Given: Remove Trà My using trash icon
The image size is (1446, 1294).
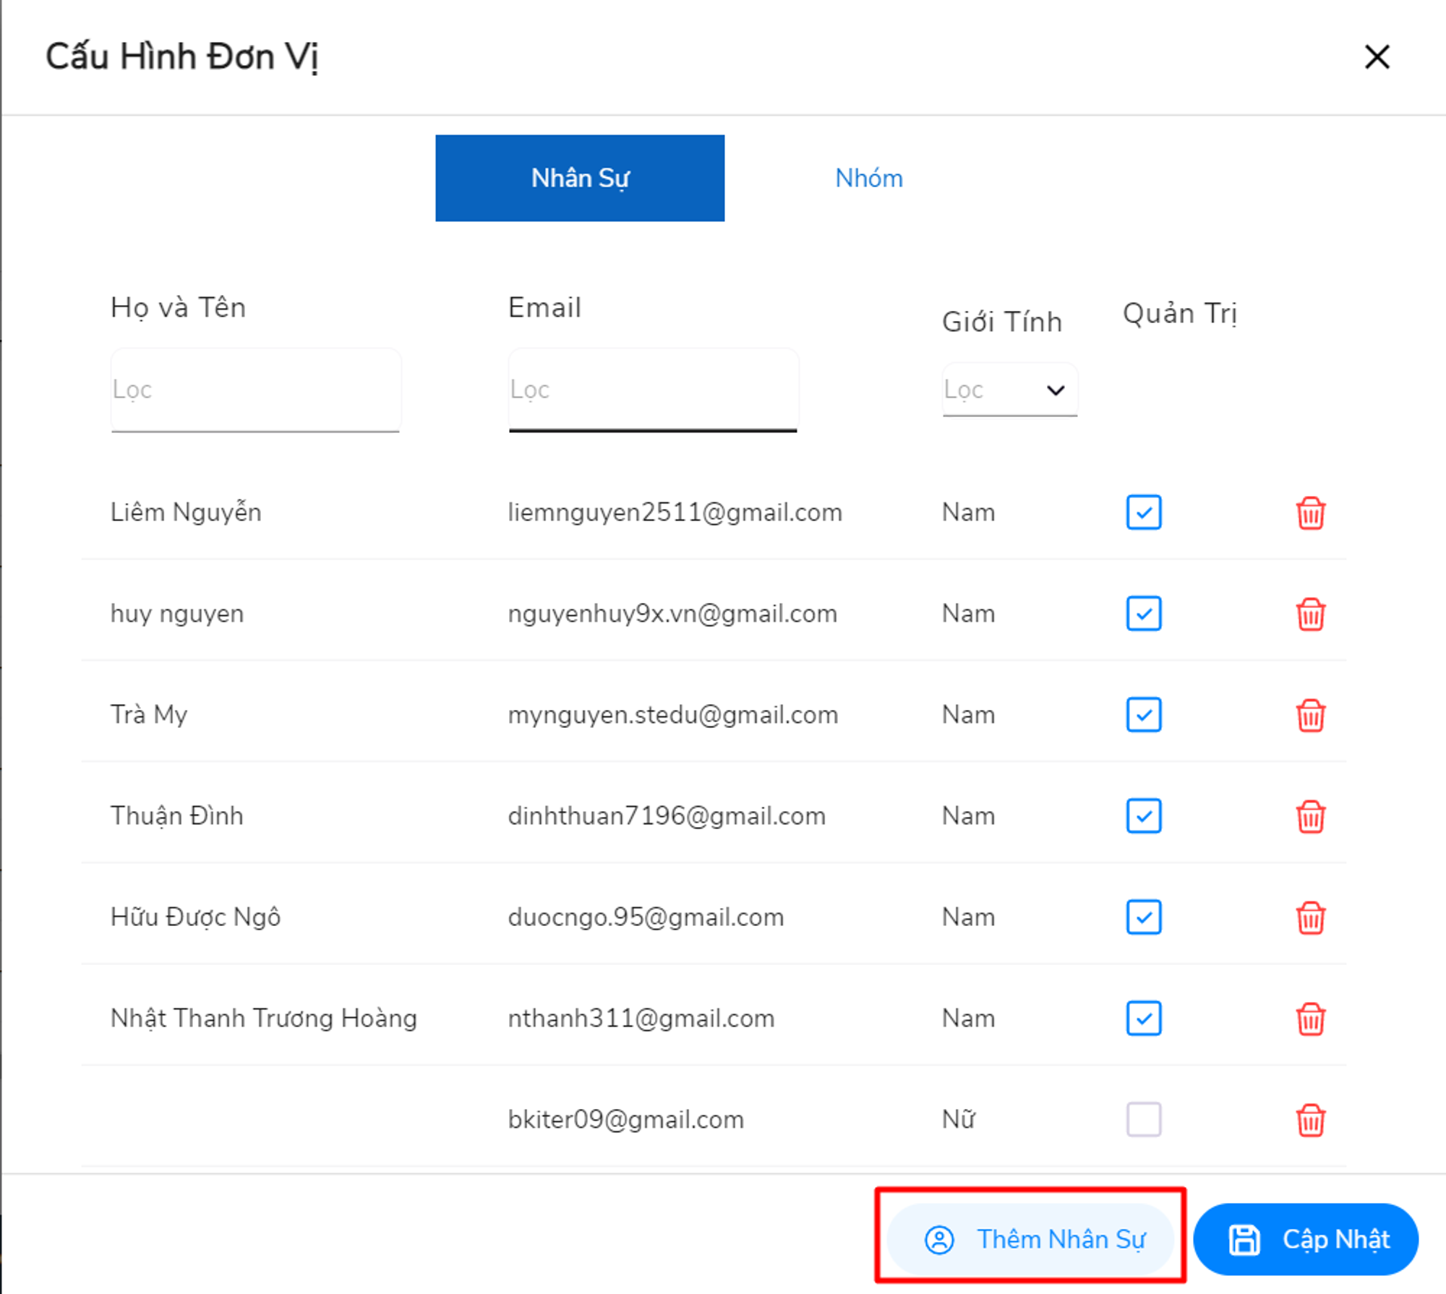Looking at the screenshot, I should (1310, 716).
